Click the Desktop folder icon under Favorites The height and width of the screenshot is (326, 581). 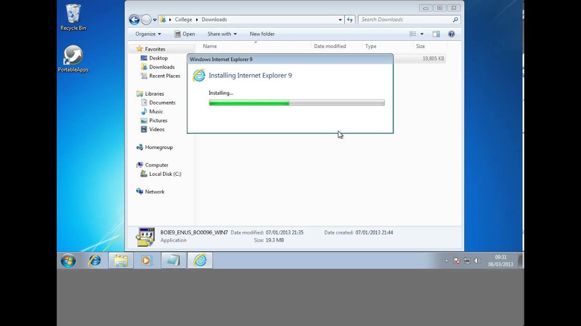point(144,58)
